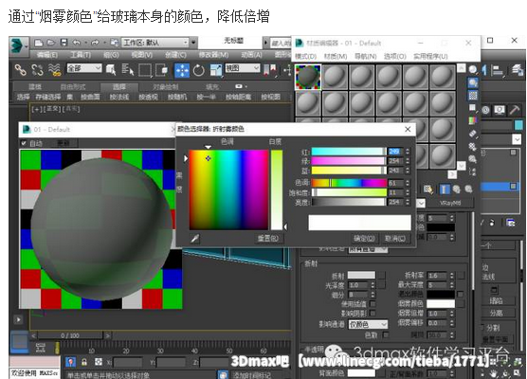The height and width of the screenshot is (379, 527).
Task: Click the 按法线 ribbon button
Action: 119,97
